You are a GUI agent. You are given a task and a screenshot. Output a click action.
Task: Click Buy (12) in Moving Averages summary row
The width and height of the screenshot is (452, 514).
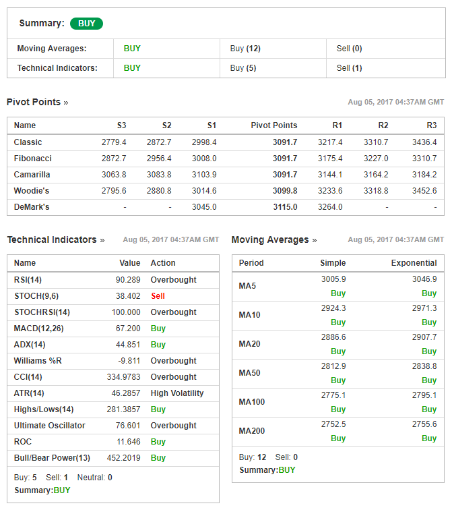pos(245,49)
